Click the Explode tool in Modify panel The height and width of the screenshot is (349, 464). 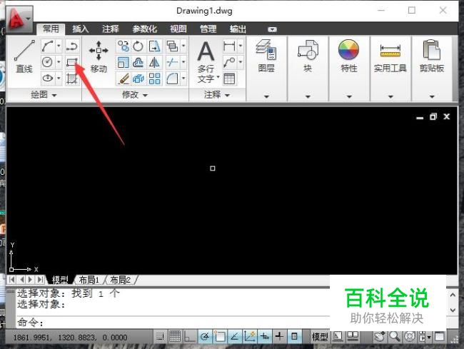[138, 79]
